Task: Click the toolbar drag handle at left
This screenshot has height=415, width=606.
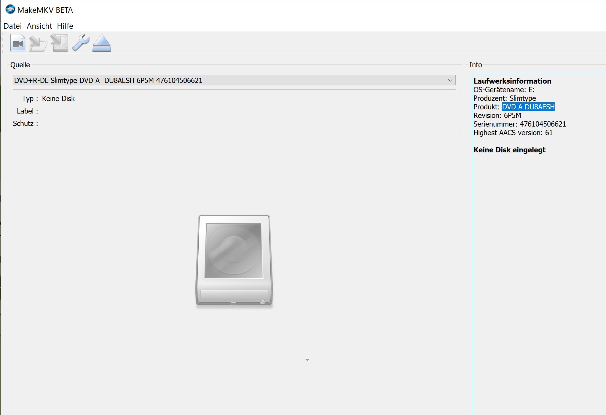Action: [3, 43]
